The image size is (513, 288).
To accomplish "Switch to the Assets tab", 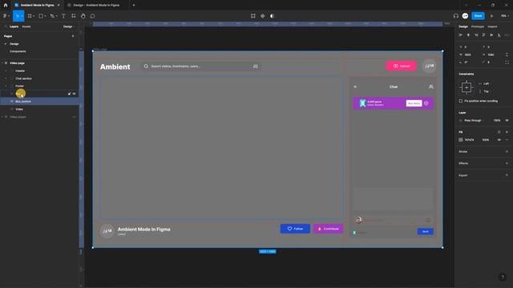I will click(26, 26).
